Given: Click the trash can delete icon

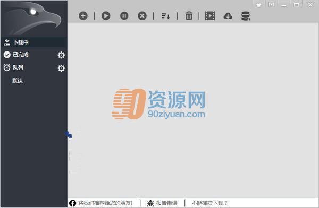Looking at the screenshot, I should tap(189, 16).
